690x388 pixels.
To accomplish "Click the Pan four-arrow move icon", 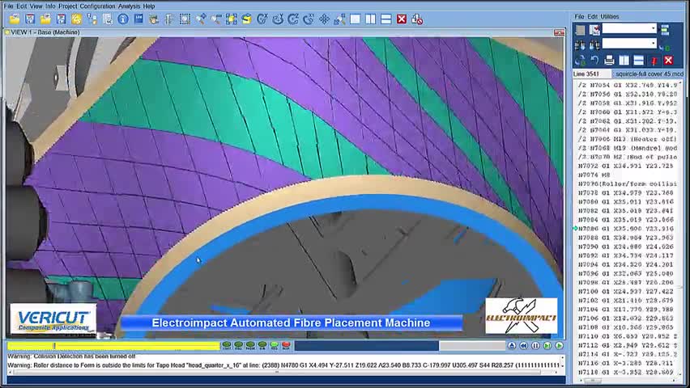I will point(324,19).
